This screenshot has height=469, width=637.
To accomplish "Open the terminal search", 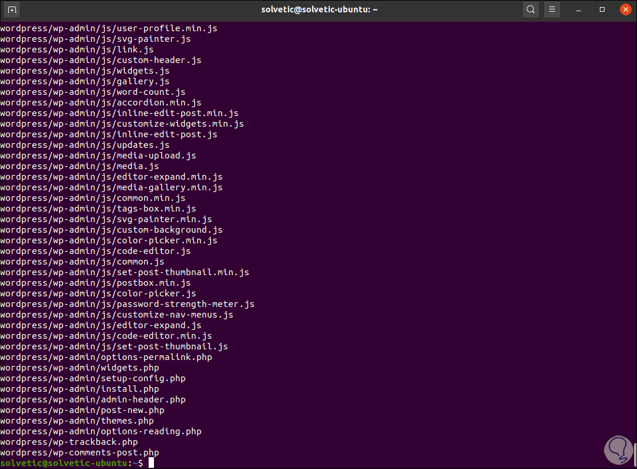I will (531, 10).
